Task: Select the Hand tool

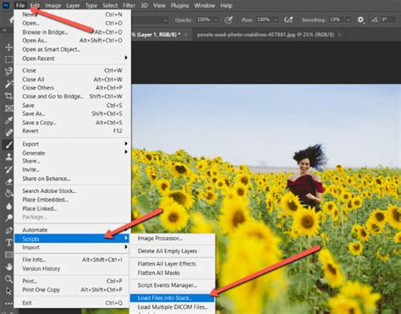Action: [8, 267]
